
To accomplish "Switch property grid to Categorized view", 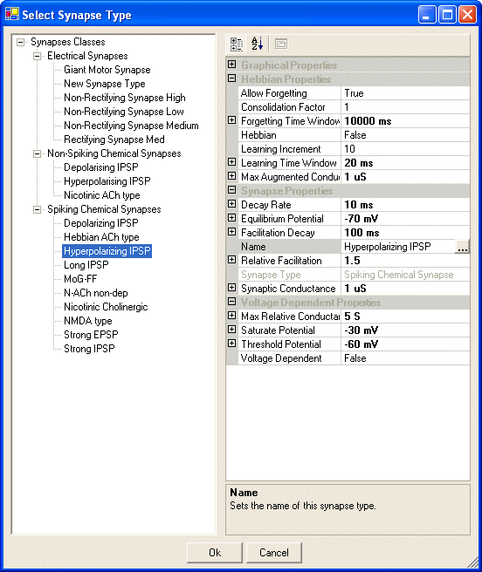I will [237, 44].
